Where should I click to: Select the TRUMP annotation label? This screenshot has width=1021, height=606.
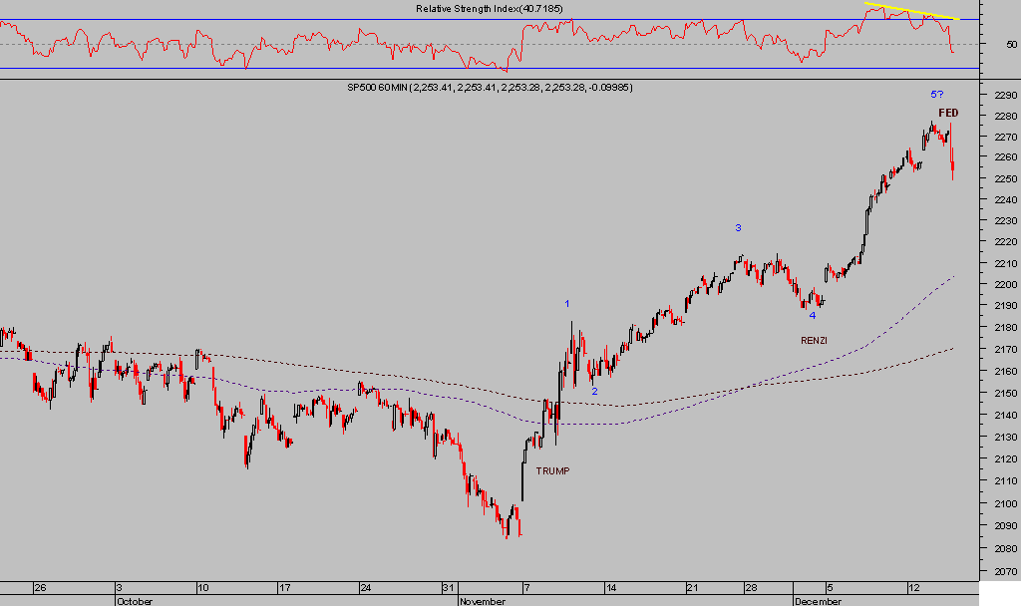point(552,470)
